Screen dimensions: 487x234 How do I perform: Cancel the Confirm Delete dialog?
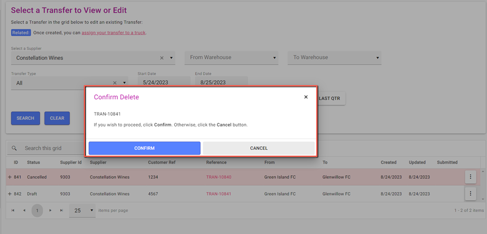[259, 148]
